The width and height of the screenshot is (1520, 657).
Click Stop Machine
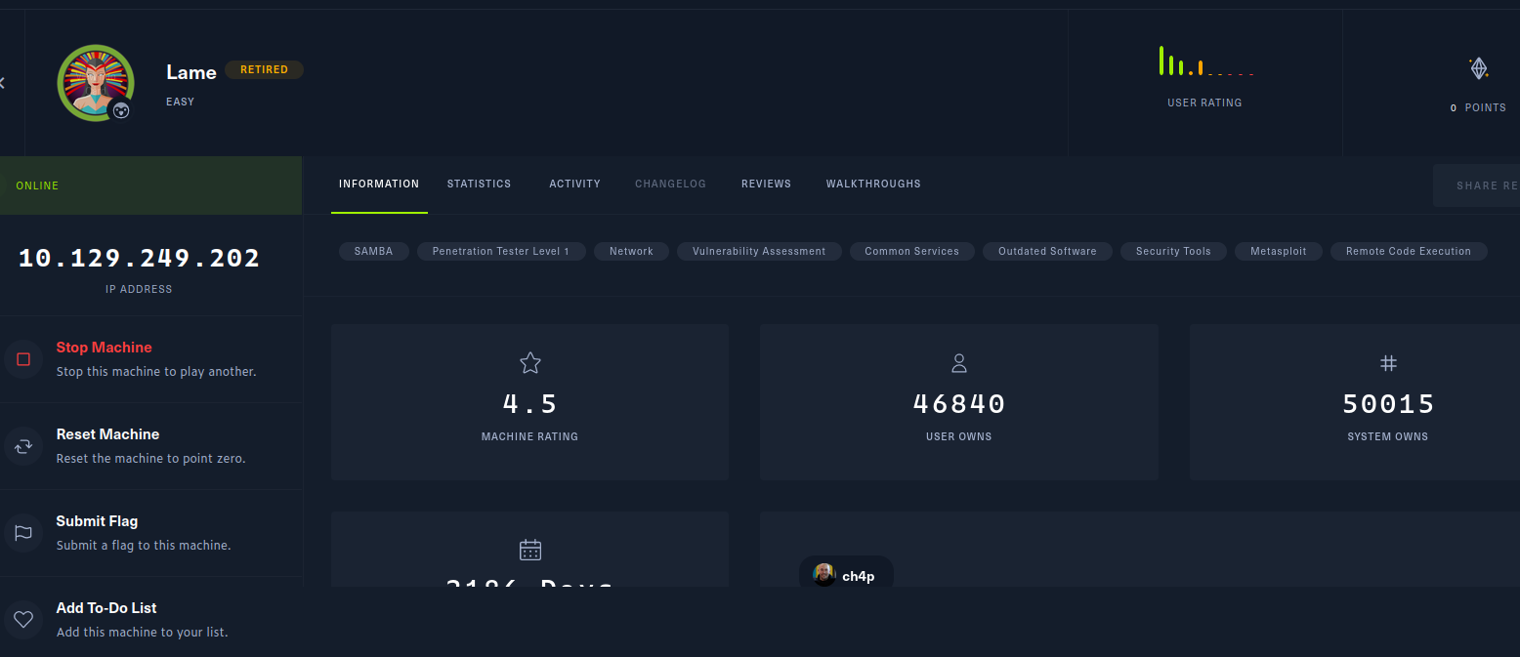click(x=105, y=348)
